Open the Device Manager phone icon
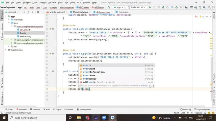Screen dimensions: 216x121 pos(200,7)
